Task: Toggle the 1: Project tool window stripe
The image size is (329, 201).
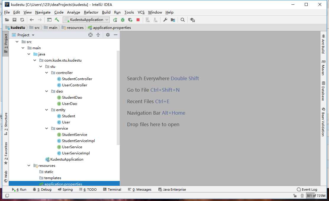Action: [6, 44]
